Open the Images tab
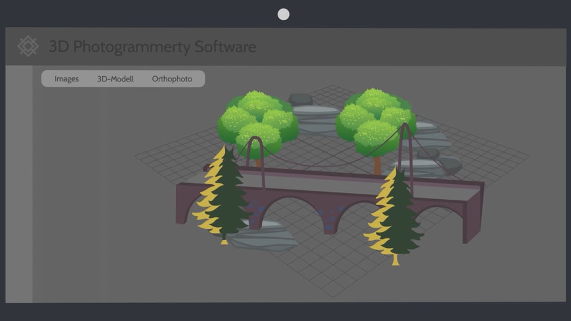This screenshot has width=571, height=321. [67, 79]
